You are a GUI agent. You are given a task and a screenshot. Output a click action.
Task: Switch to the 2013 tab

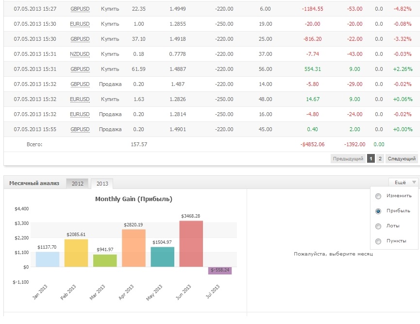102,184
